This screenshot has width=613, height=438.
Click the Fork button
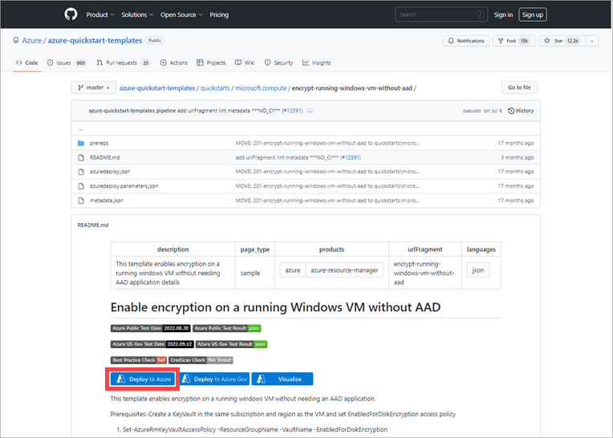pos(514,41)
